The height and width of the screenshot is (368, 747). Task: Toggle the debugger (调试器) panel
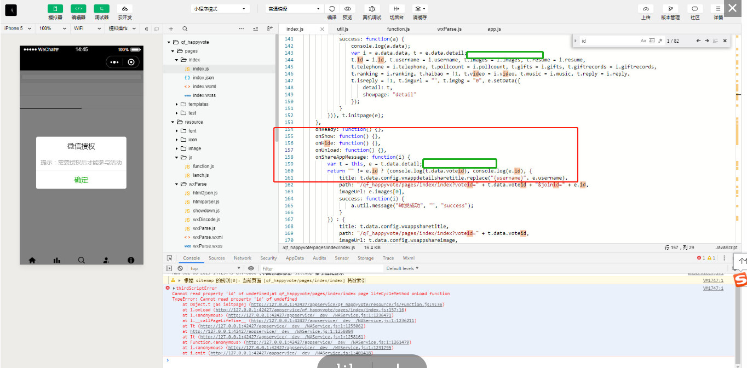101,9
